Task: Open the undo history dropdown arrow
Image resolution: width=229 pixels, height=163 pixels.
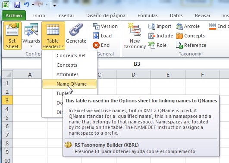Action: point(33,5)
